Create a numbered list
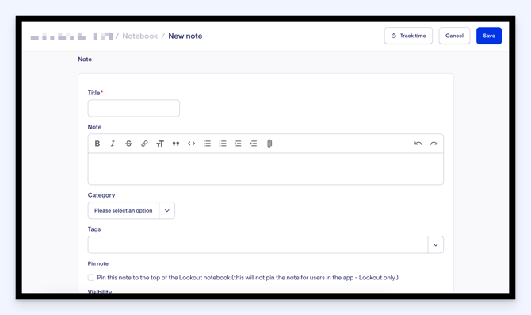The height and width of the screenshot is (315, 531). coord(223,144)
